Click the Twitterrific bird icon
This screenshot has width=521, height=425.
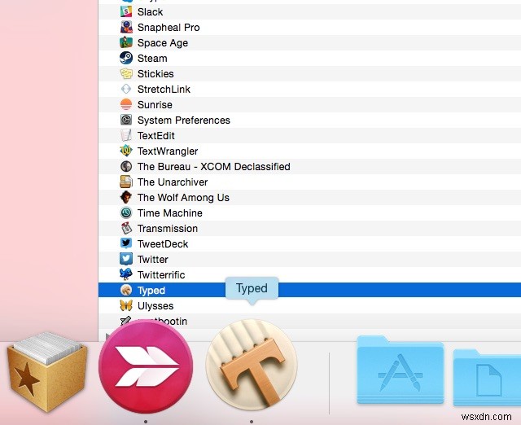(126, 275)
